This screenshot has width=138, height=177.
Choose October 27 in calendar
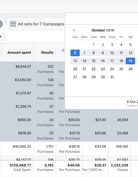(75, 77)
